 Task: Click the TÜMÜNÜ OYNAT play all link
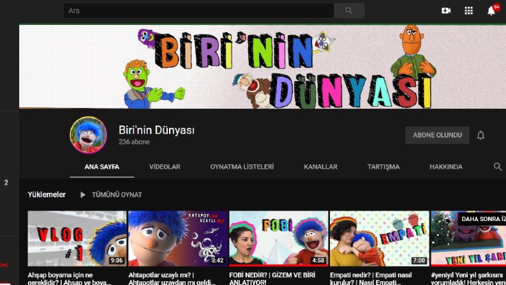coord(117,195)
